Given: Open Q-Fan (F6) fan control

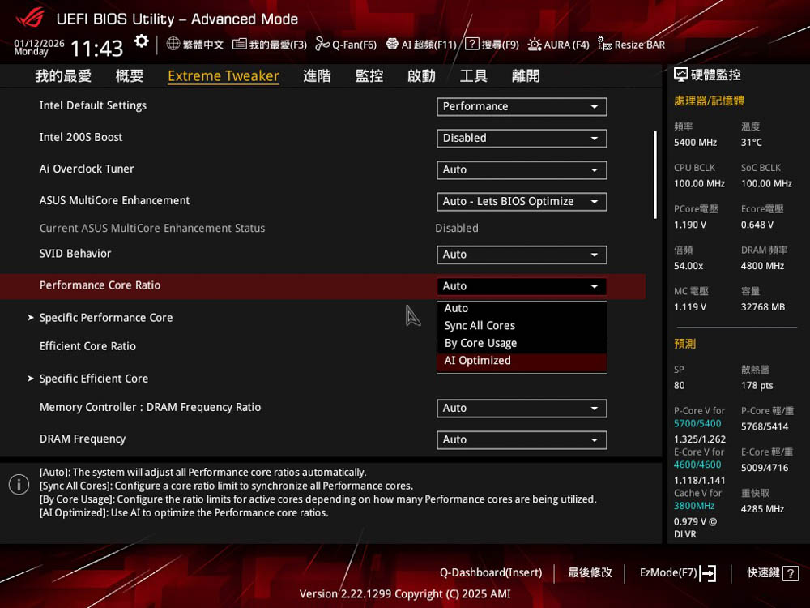Looking at the screenshot, I should coord(322,45).
